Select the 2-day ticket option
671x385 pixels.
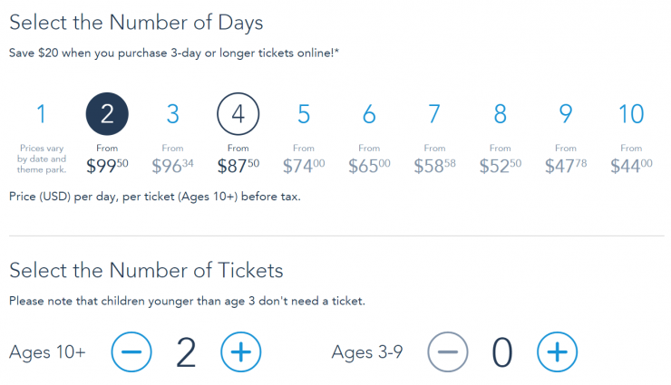click(107, 114)
